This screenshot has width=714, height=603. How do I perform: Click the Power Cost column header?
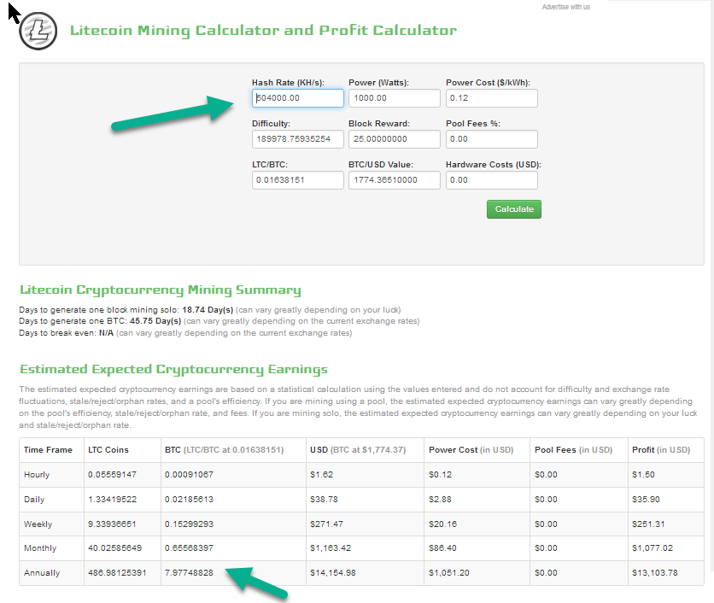(x=471, y=450)
